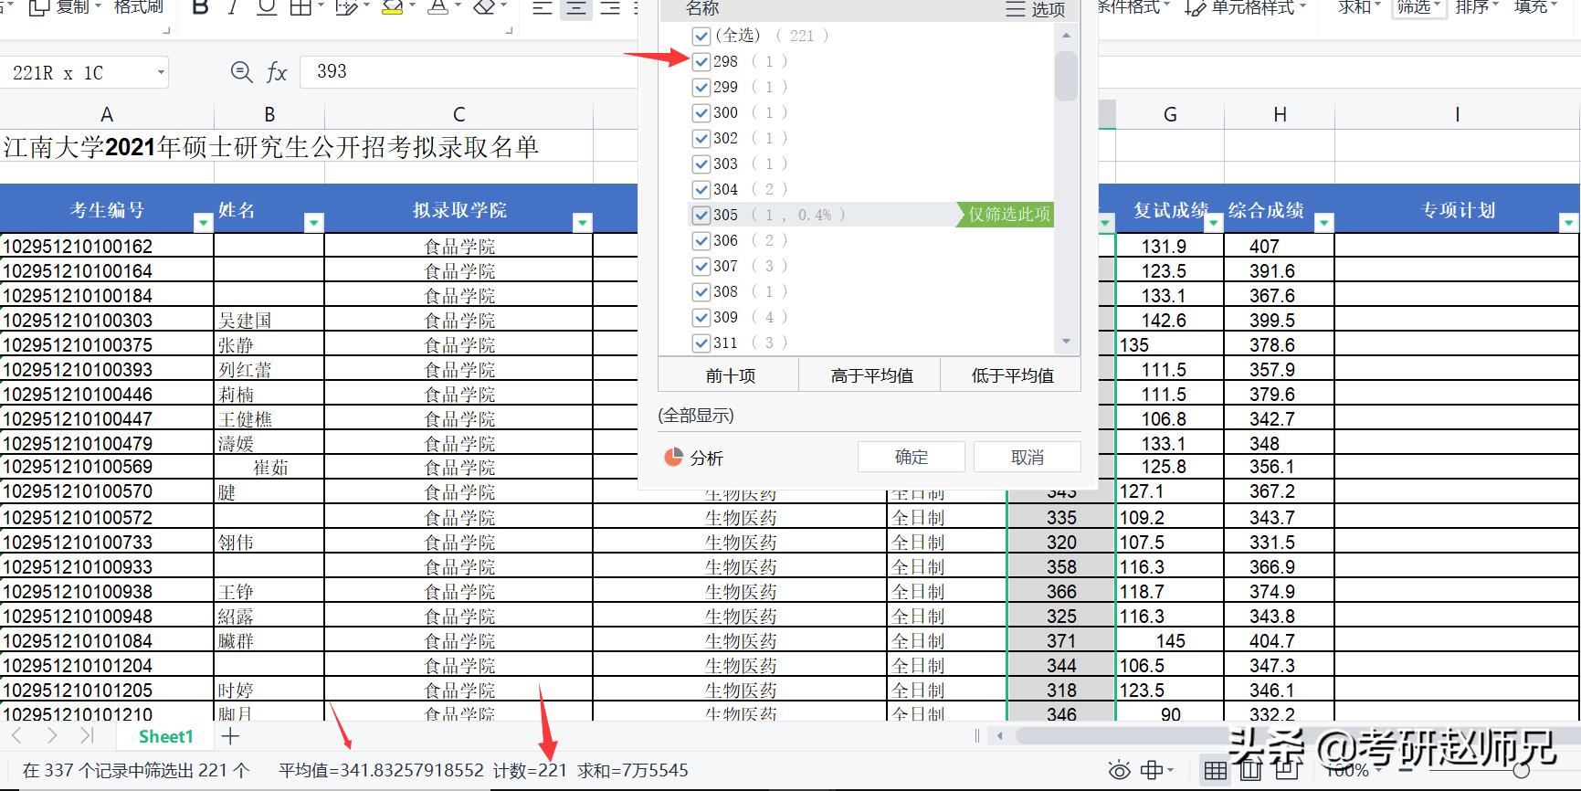The height and width of the screenshot is (791, 1581).
Task: Align text left
Action: (543, 7)
